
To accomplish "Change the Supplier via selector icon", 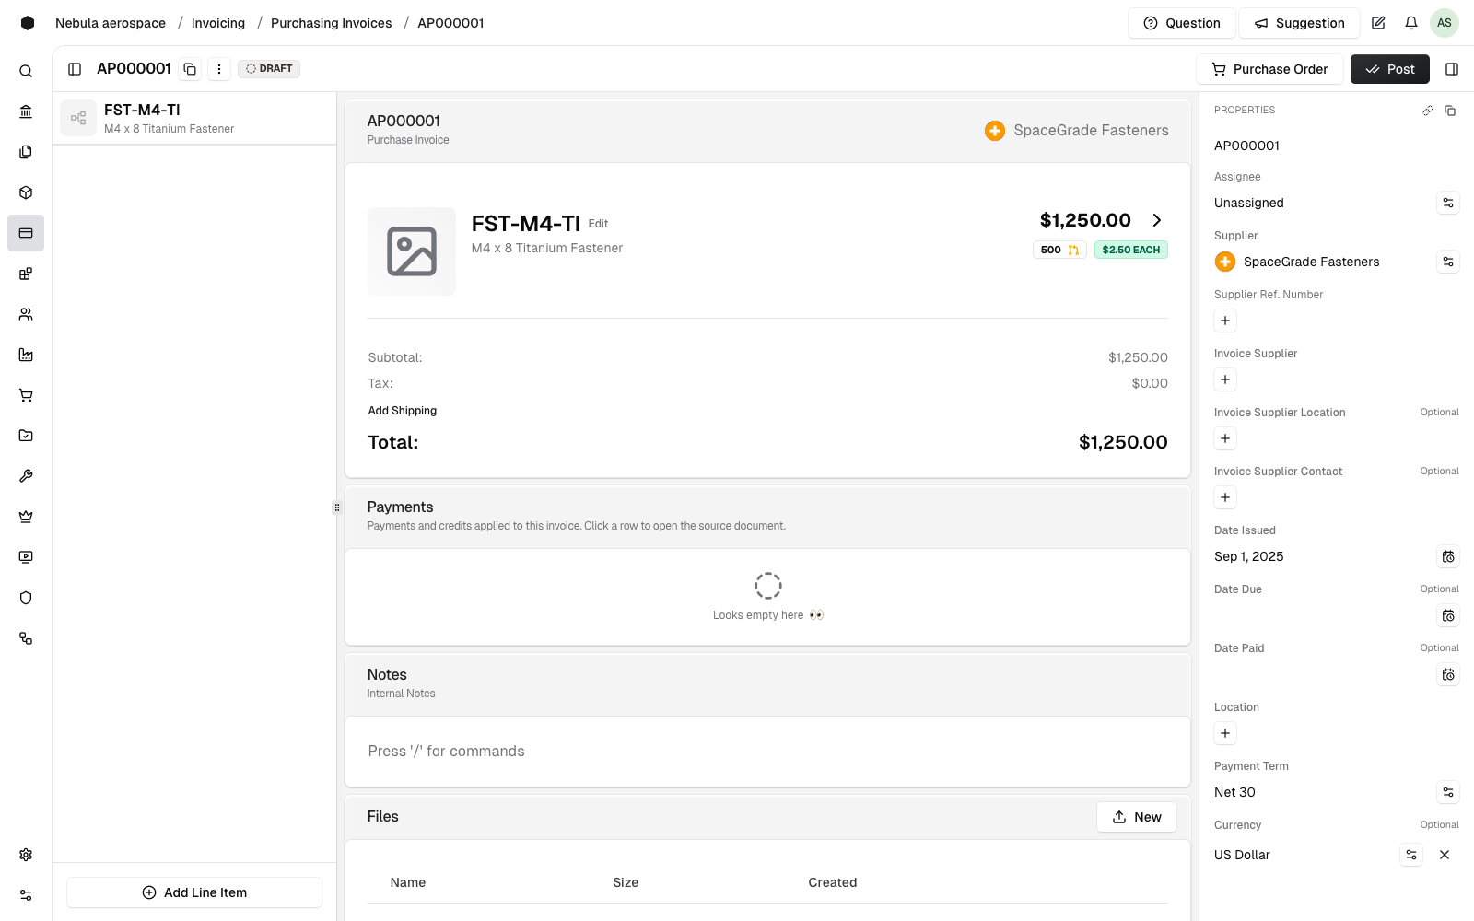I will click(x=1448, y=262).
